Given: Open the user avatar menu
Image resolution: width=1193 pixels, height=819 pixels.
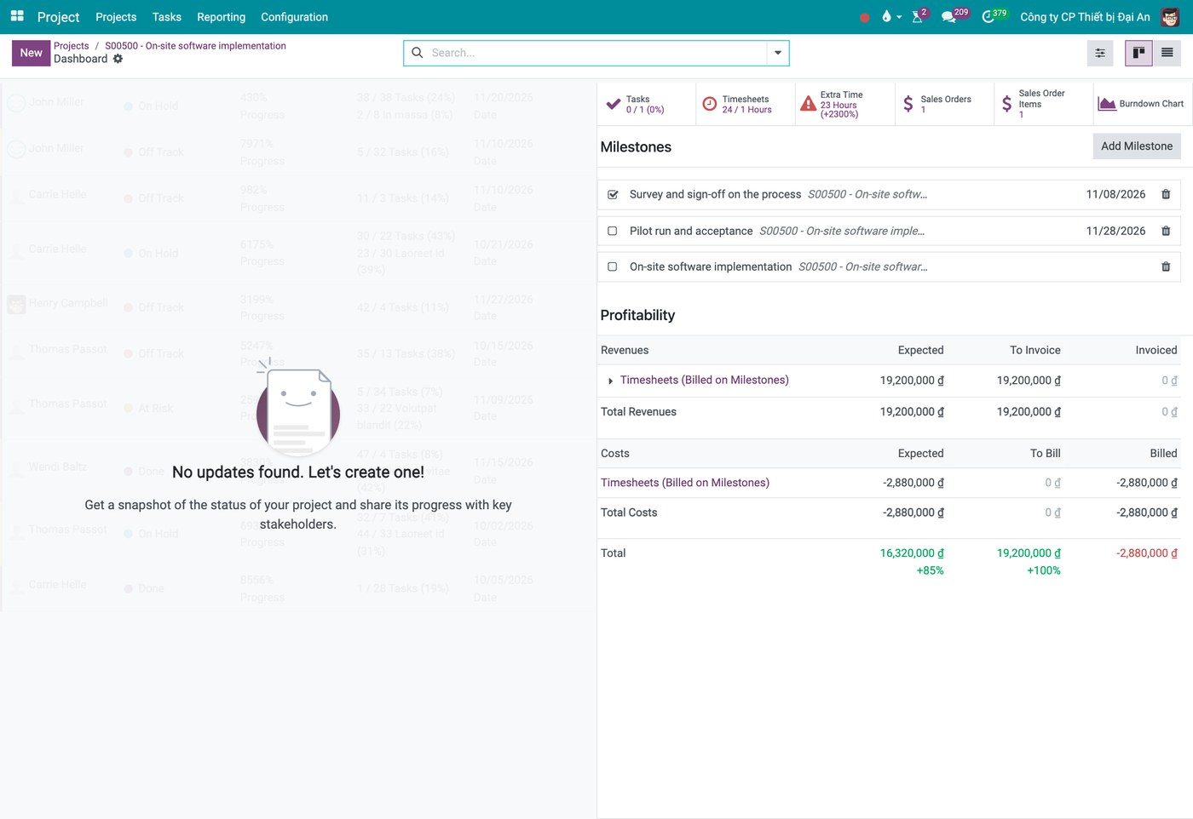Looking at the screenshot, I should click(1170, 17).
